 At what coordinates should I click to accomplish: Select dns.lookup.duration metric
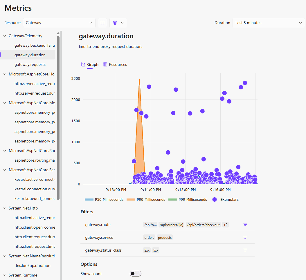coord(33,265)
